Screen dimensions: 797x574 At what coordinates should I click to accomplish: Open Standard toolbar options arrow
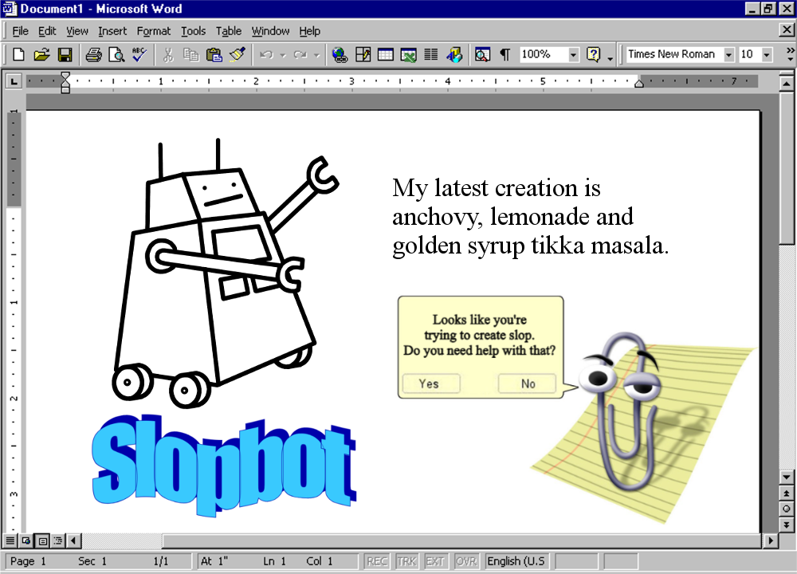pyautogui.click(x=611, y=59)
